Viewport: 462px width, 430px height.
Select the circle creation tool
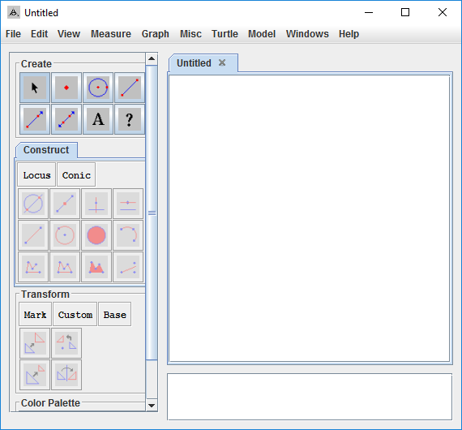[x=98, y=88]
